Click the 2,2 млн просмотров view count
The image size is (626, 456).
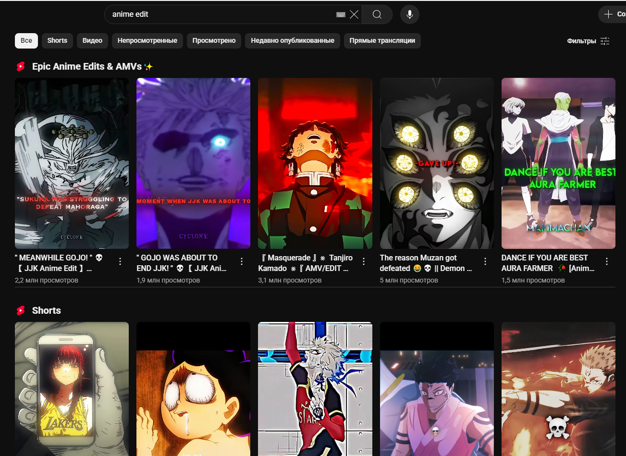click(x=47, y=280)
